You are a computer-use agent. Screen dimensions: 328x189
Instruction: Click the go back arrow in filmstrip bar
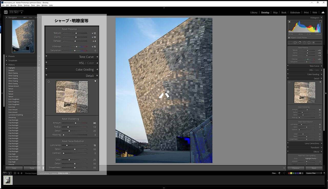coord(18,173)
